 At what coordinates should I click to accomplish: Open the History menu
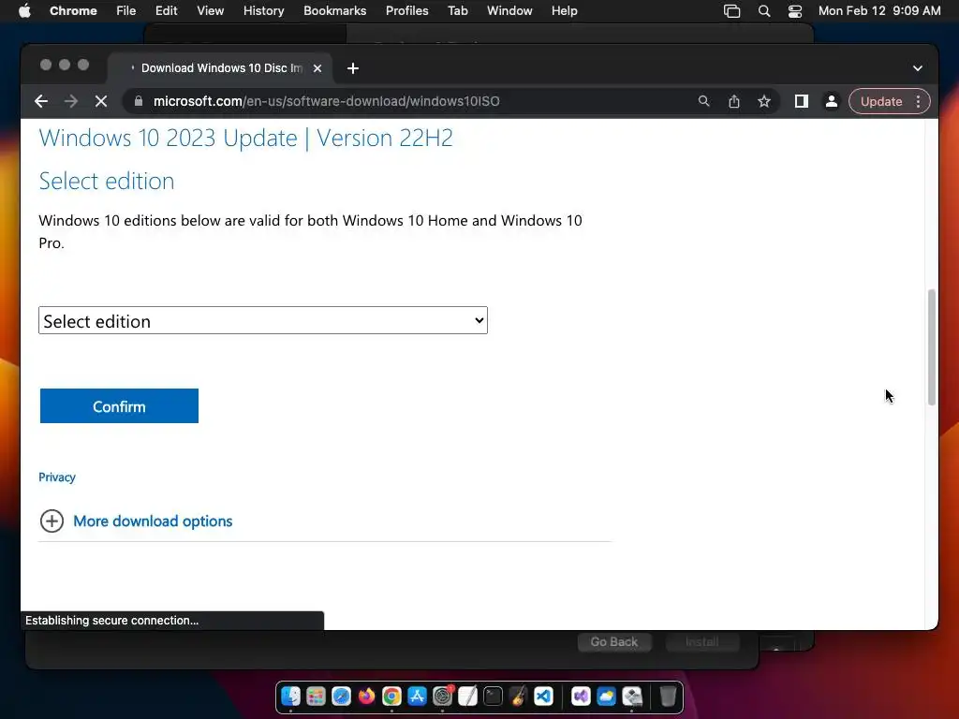[x=263, y=11]
